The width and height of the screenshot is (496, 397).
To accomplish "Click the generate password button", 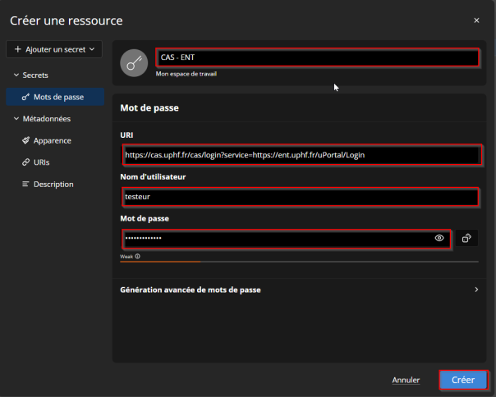I will (466, 238).
